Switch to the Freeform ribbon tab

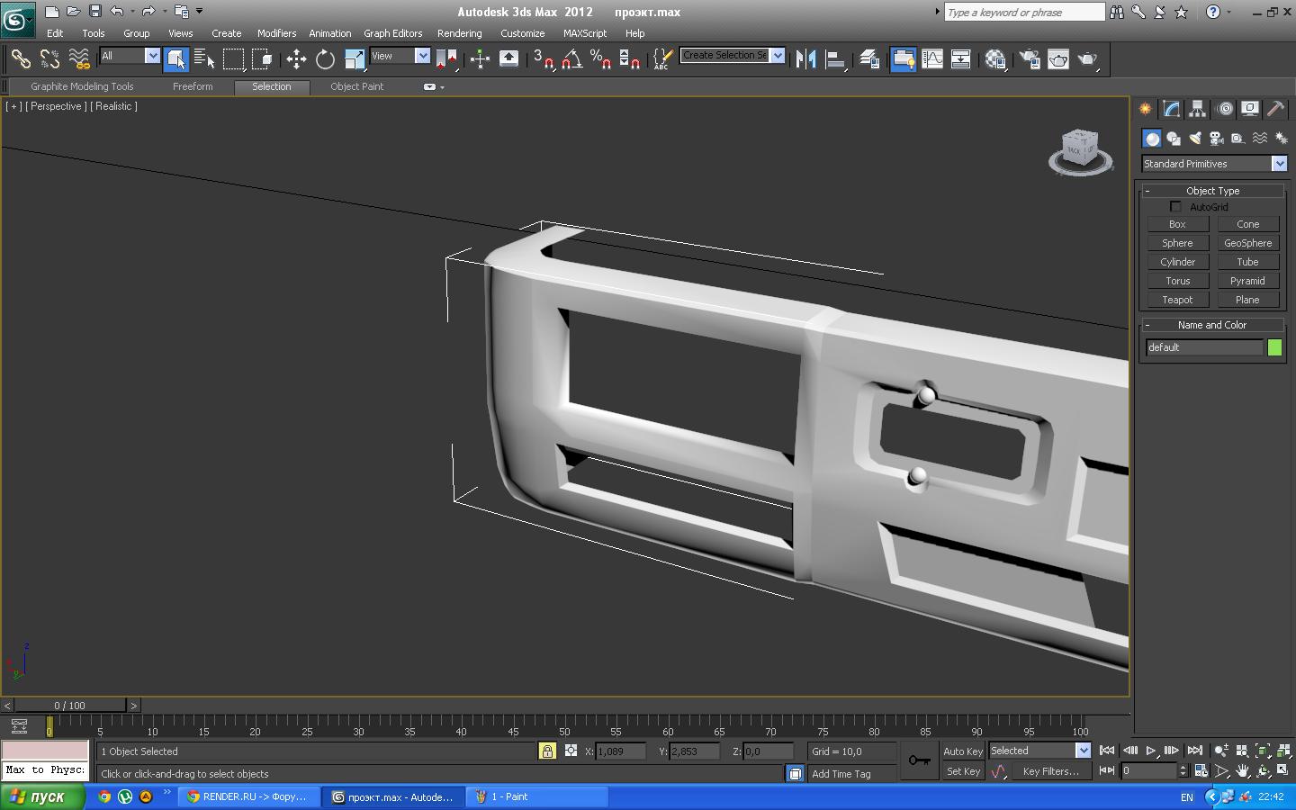[x=193, y=86]
